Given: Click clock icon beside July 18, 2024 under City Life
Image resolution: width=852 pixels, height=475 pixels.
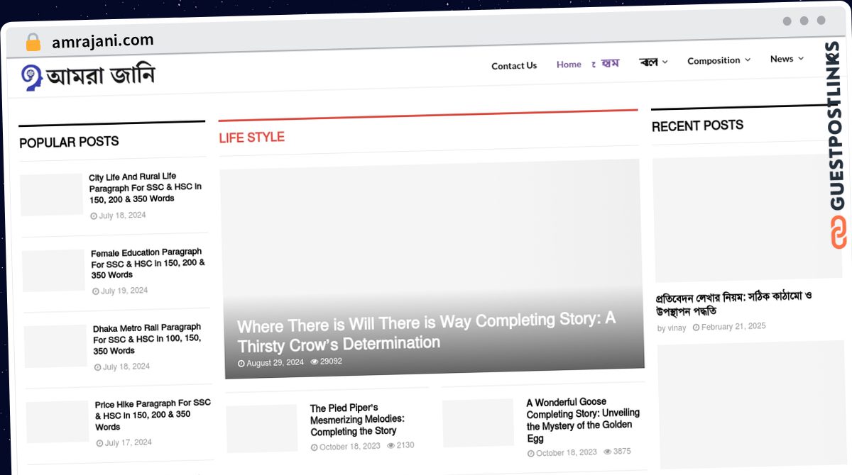Looking at the screenshot, I should (94, 216).
